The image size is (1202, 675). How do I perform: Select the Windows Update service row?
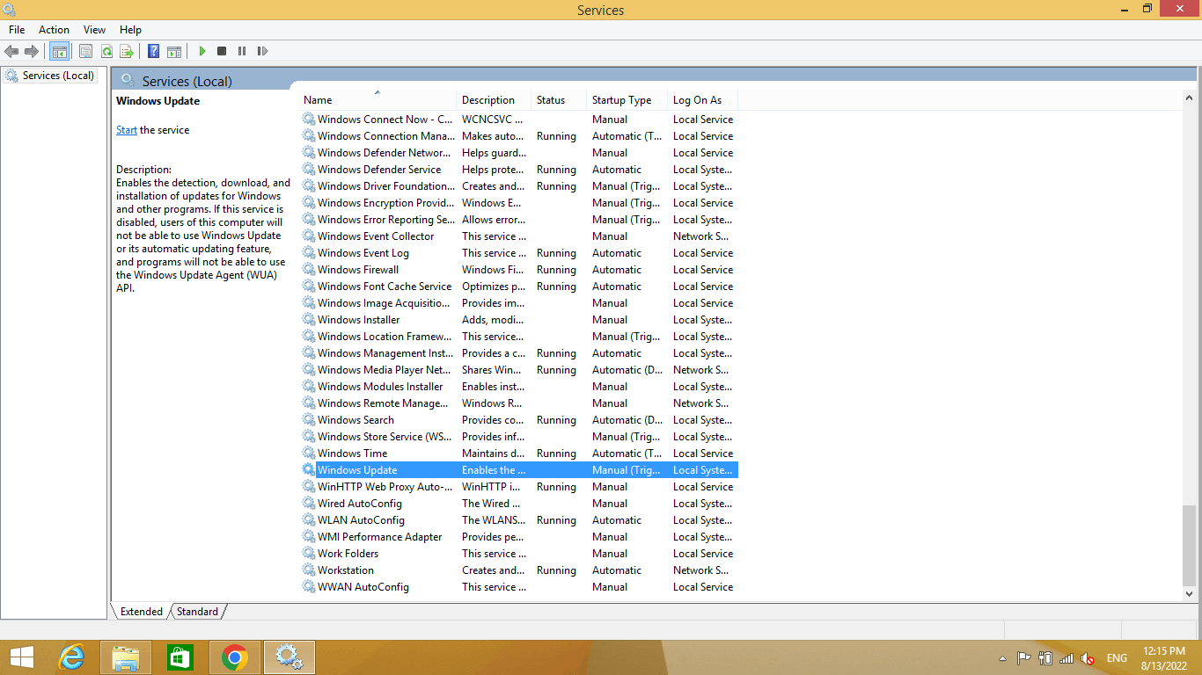click(519, 470)
